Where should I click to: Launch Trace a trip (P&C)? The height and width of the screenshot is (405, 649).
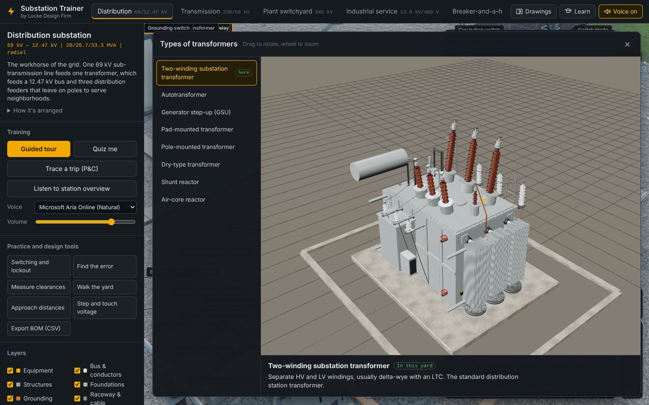click(72, 169)
